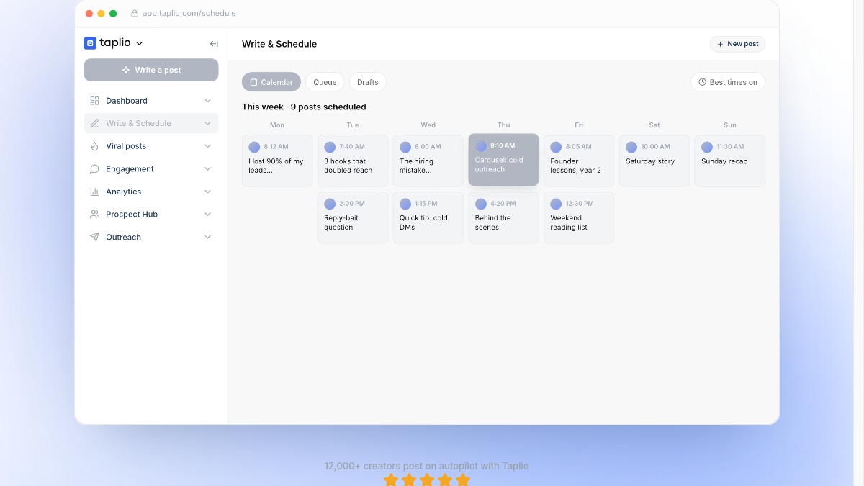
Task: Click the Thu column header
Action: pyautogui.click(x=503, y=125)
